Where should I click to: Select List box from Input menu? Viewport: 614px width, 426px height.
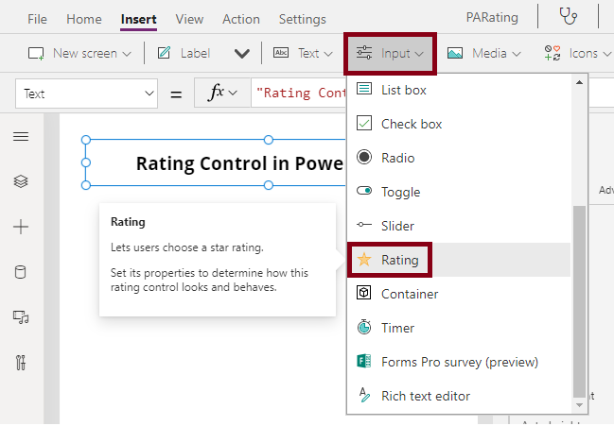tap(459, 90)
